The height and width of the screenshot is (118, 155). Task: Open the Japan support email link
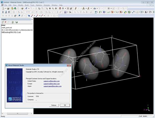tap(52, 86)
